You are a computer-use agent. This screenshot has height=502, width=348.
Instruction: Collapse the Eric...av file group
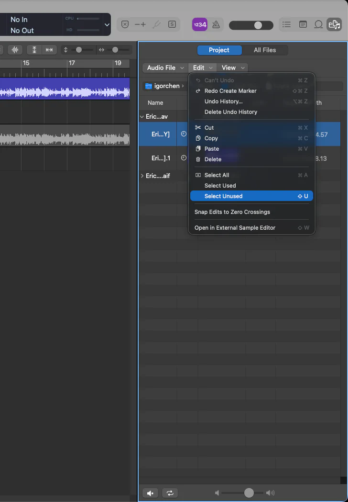[142, 117]
